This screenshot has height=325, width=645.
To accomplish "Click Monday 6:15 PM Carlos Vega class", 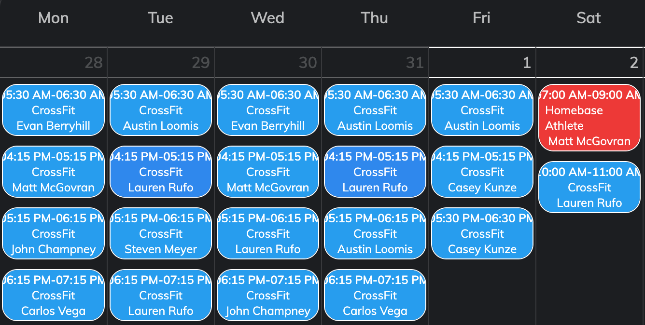I will point(54,296).
